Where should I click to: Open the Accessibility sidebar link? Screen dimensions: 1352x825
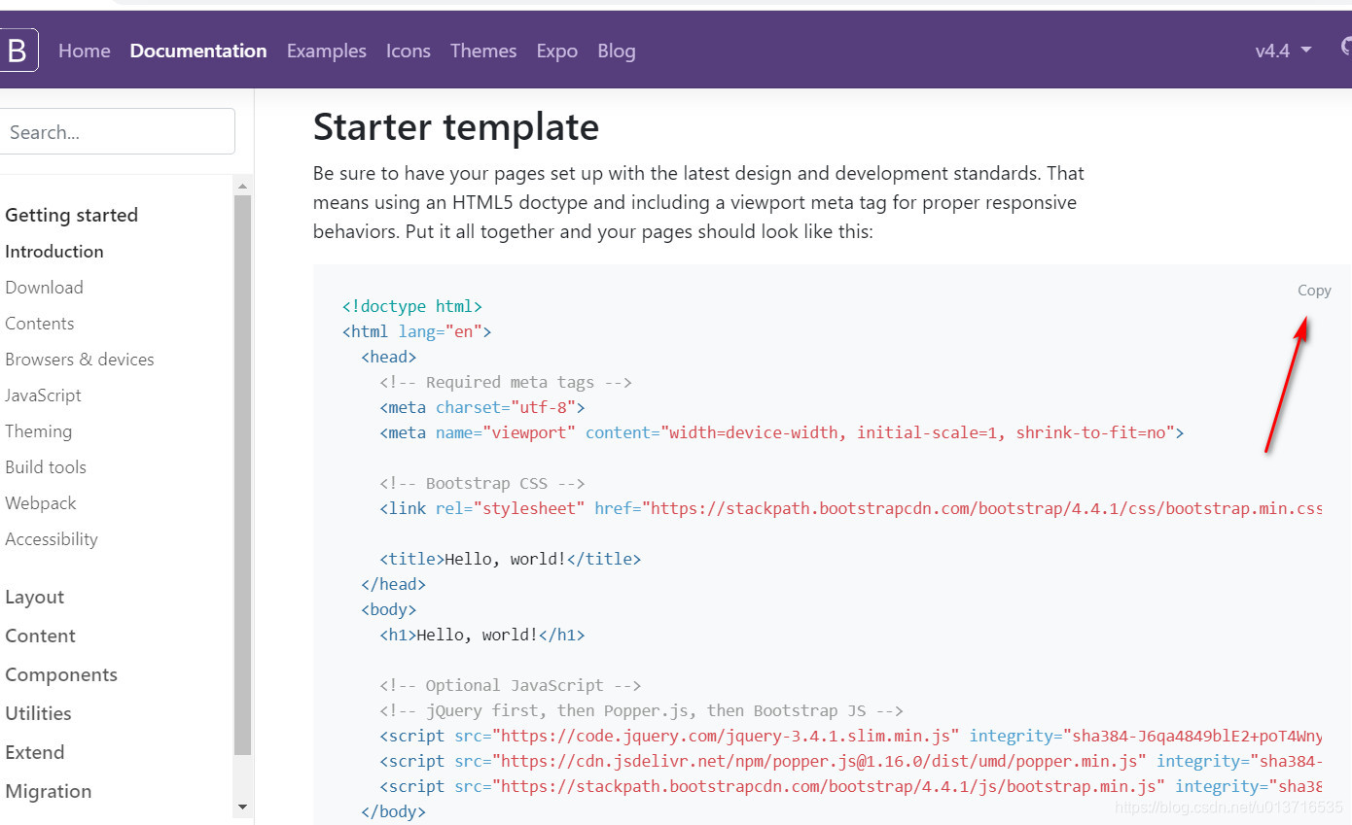click(x=52, y=539)
